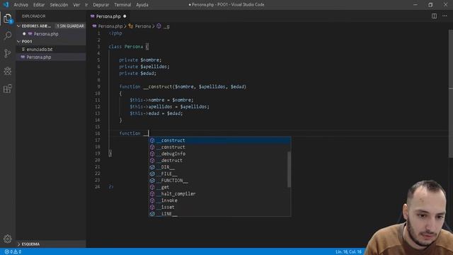Image resolution: width=453 pixels, height=255 pixels.
Task: Choose the __DIR__ suggestion
Action: 219,167
